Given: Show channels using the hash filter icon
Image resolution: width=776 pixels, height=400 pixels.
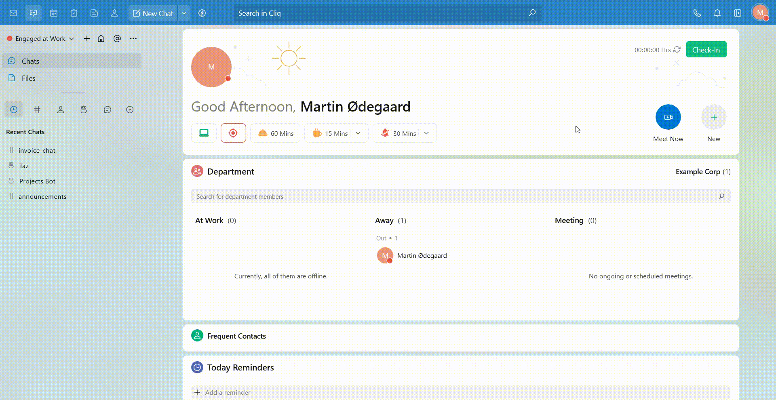Looking at the screenshot, I should tap(37, 109).
